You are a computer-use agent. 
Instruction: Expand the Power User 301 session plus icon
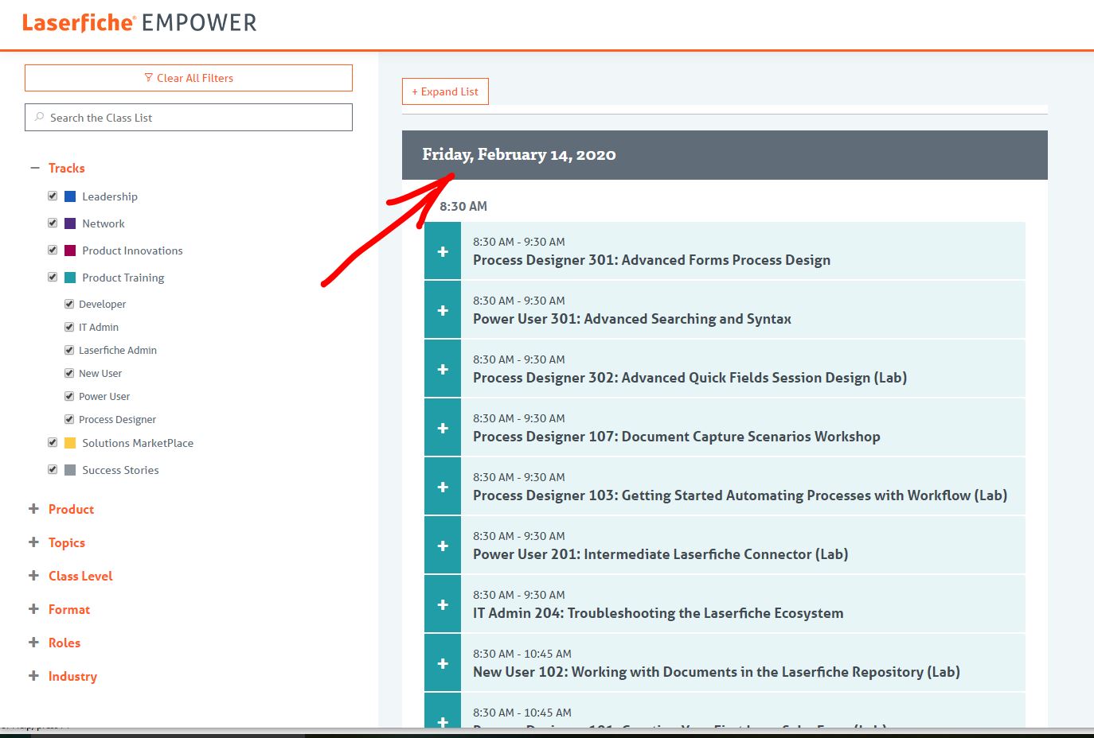point(443,310)
